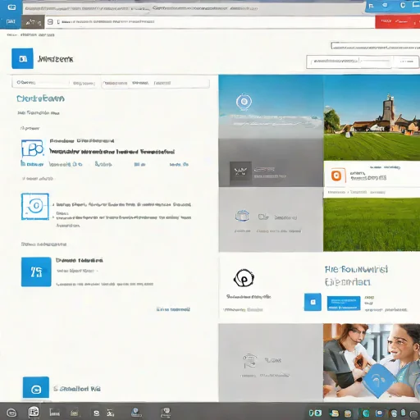The image size is (420, 420).
Task: Click the large blue section heading on the left
Action: coord(40,98)
